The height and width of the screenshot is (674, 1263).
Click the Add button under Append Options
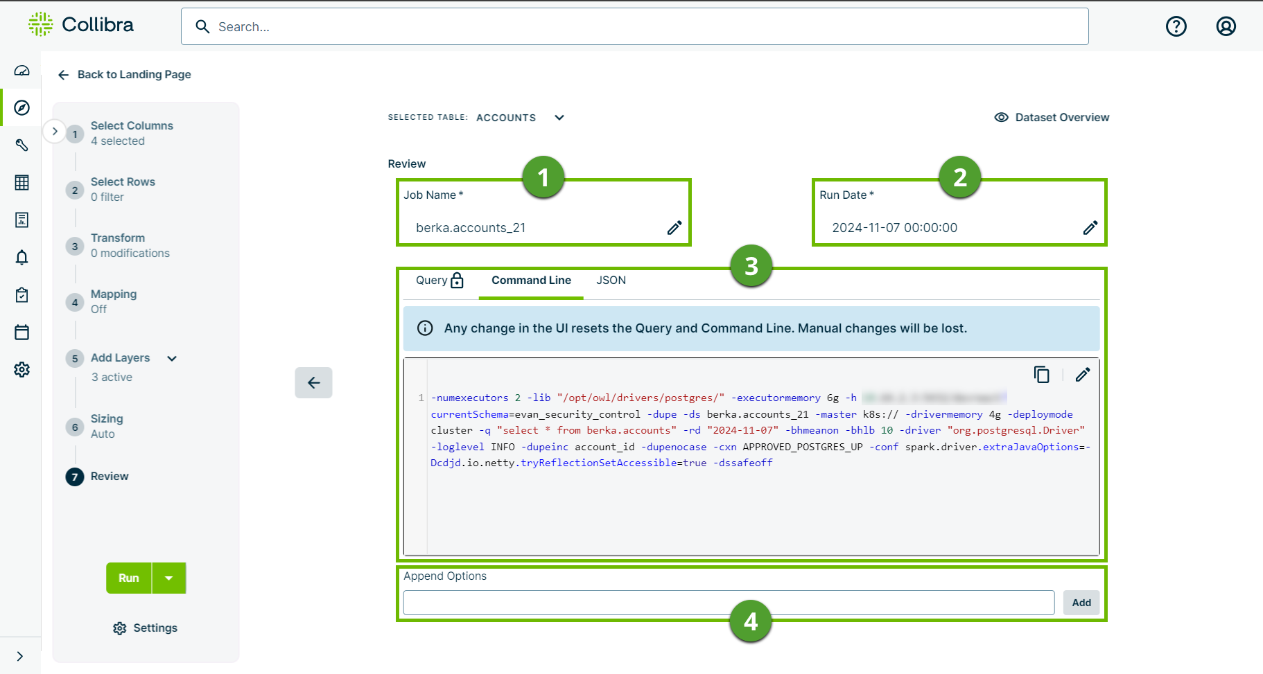[x=1081, y=602]
